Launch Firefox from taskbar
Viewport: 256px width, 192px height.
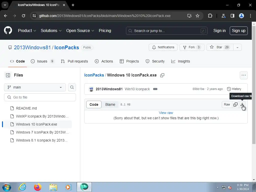pos(38,187)
